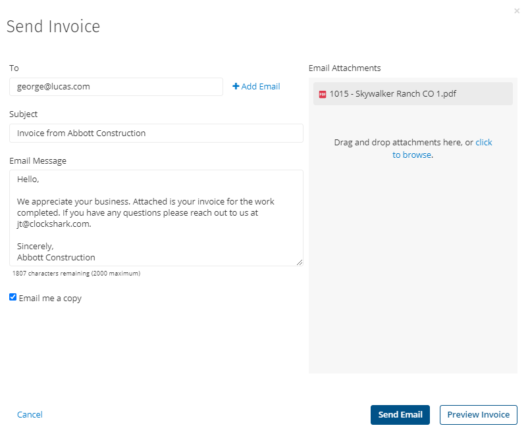This screenshot has width=528, height=434.
Task: Click the Email me a copy label
Action: pyautogui.click(x=50, y=299)
